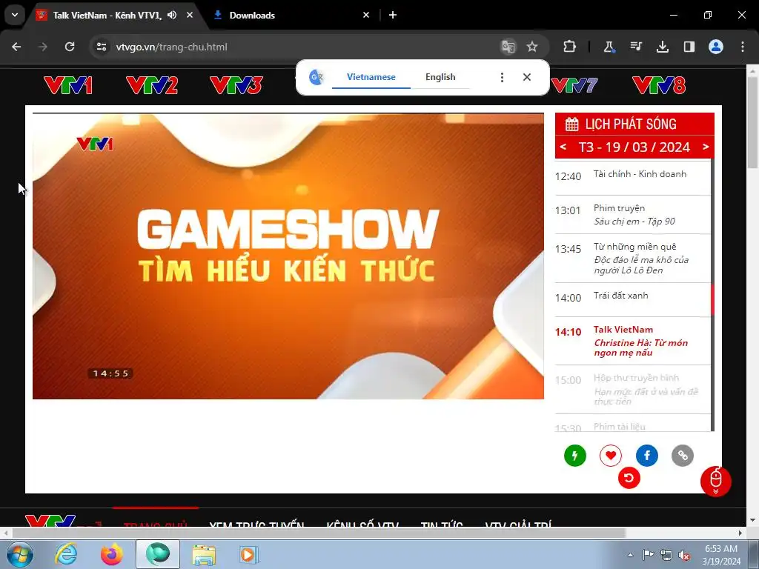Go forward with the browser forward arrow
Screen dimensions: 759x569
point(43,47)
